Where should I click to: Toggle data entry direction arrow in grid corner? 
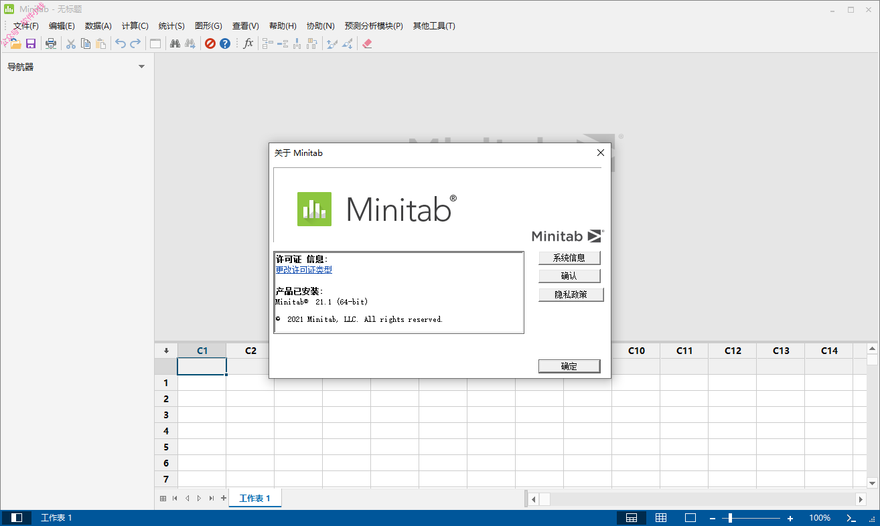166,351
